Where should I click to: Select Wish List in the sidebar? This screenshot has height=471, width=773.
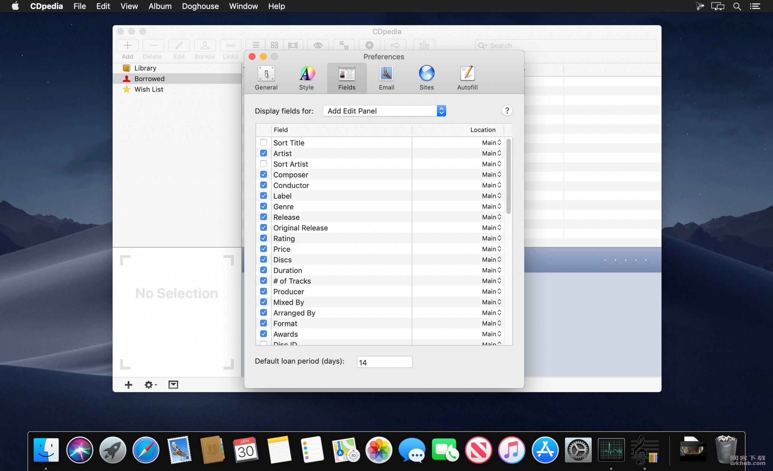point(177,89)
